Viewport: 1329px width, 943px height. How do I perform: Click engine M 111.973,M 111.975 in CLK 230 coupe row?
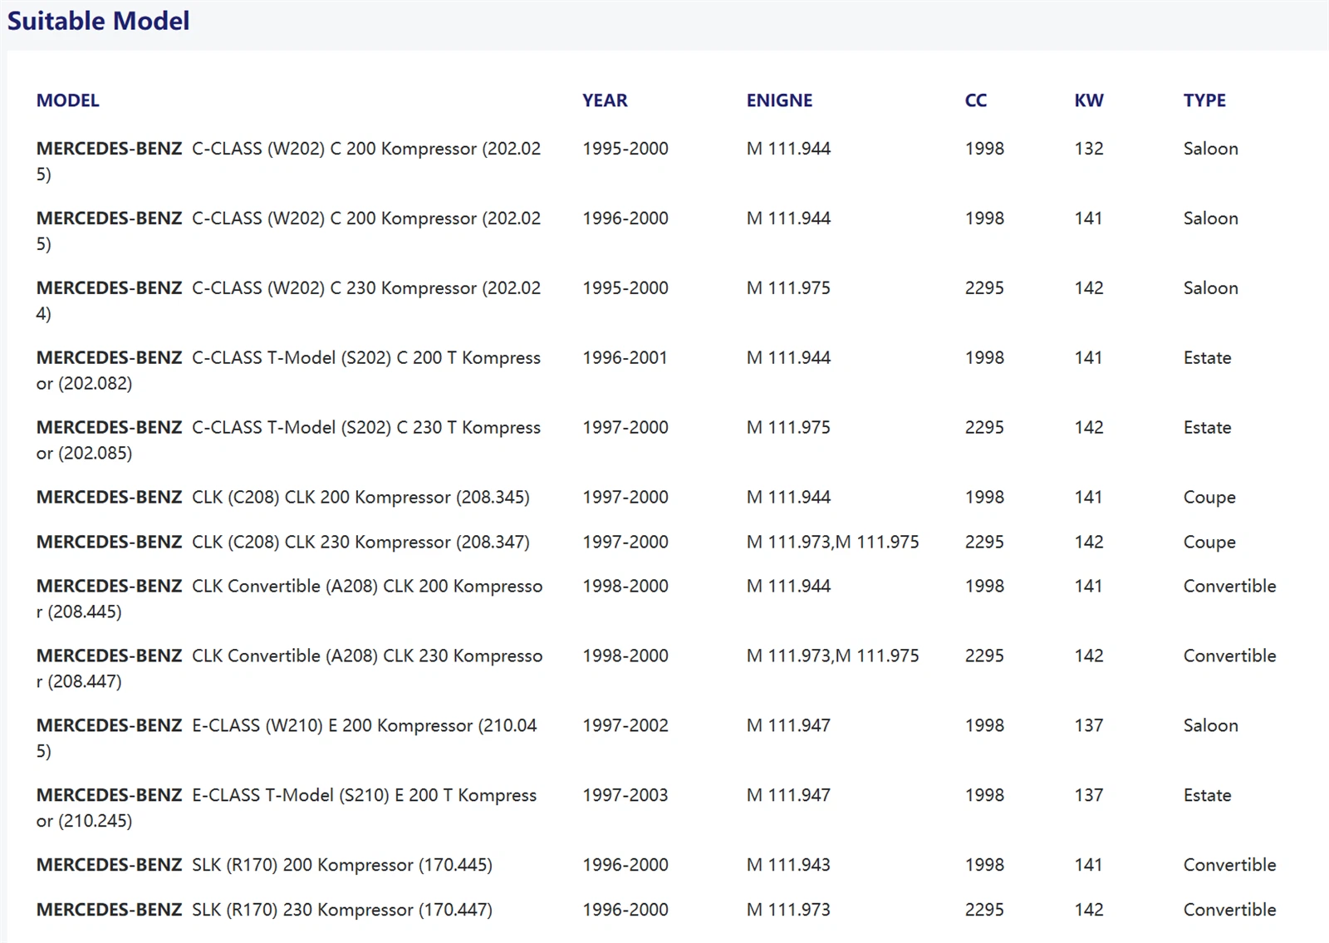click(833, 542)
